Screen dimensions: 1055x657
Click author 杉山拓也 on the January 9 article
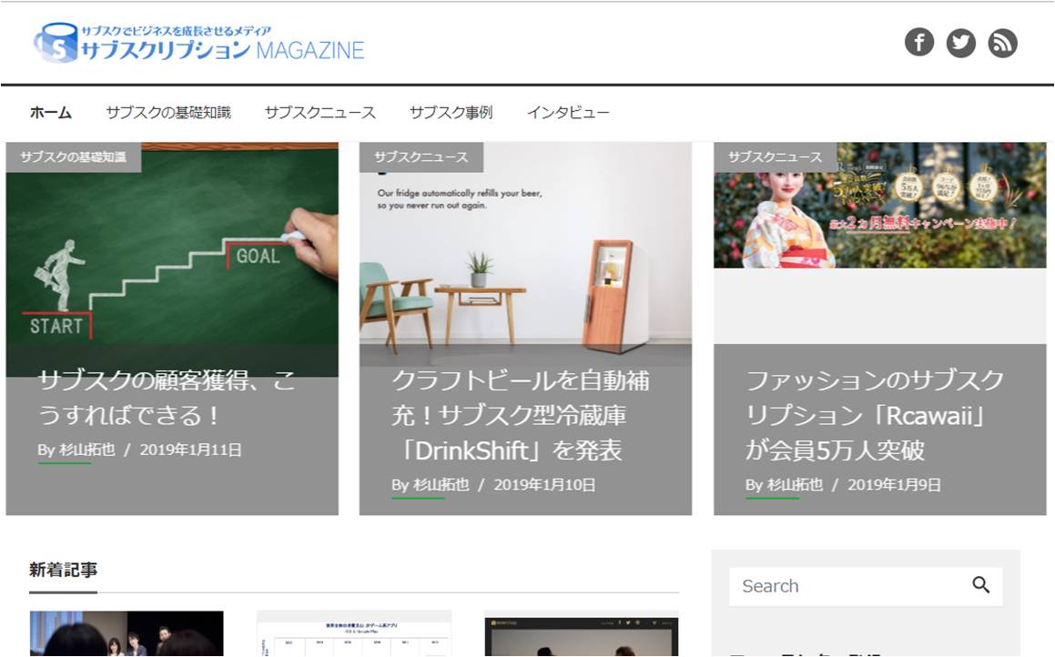tap(795, 484)
